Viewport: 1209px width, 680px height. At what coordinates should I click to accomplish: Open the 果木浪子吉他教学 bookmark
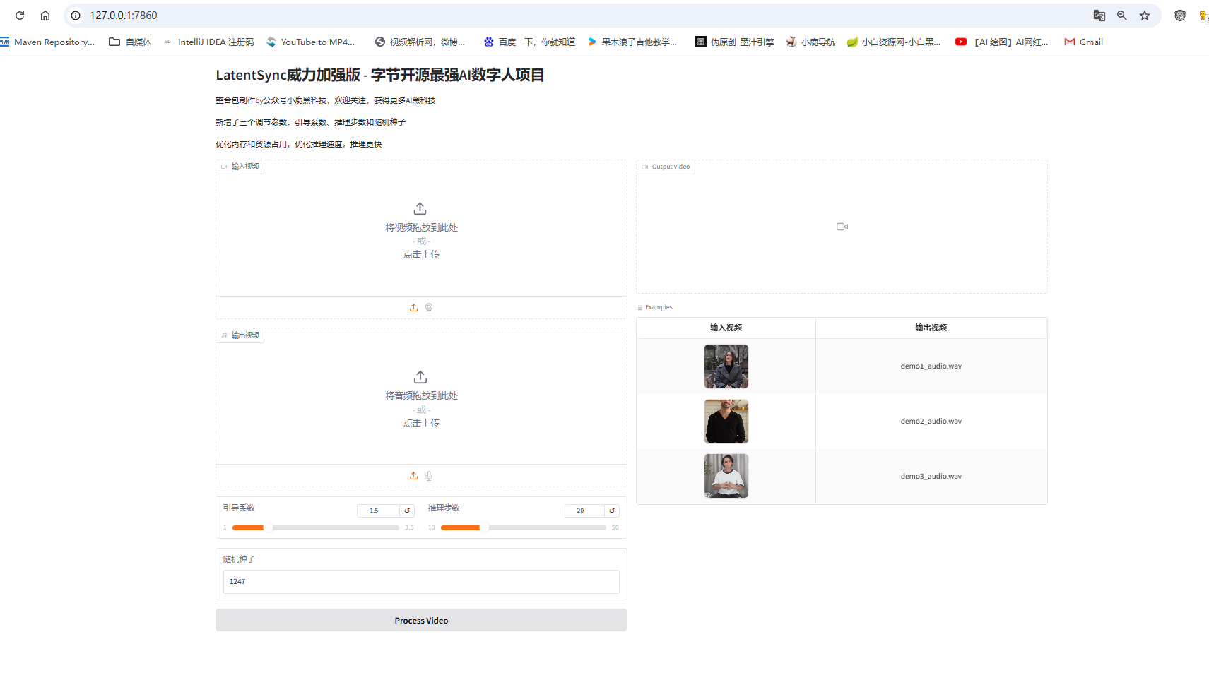pyautogui.click(x=632, y=42)
